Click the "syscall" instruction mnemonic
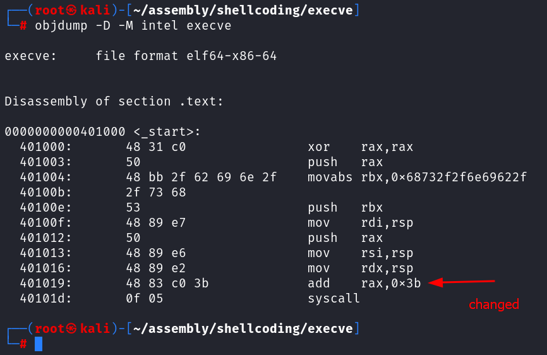 (334, 299)
